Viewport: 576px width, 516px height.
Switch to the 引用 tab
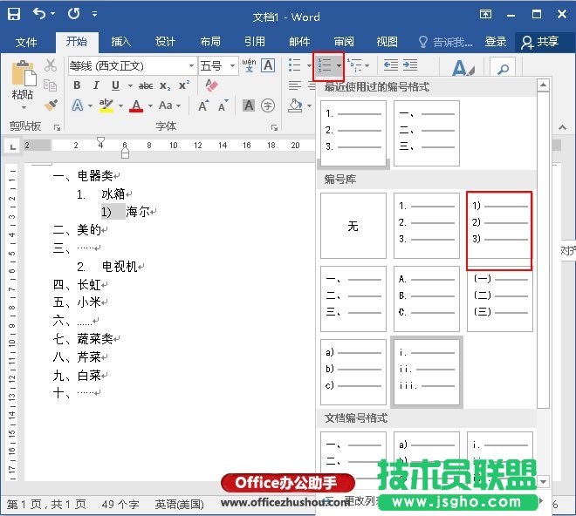(x=255, y=42)
